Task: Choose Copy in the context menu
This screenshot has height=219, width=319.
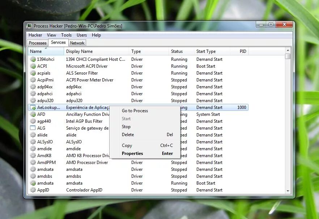Action: (x=145, y=146)
